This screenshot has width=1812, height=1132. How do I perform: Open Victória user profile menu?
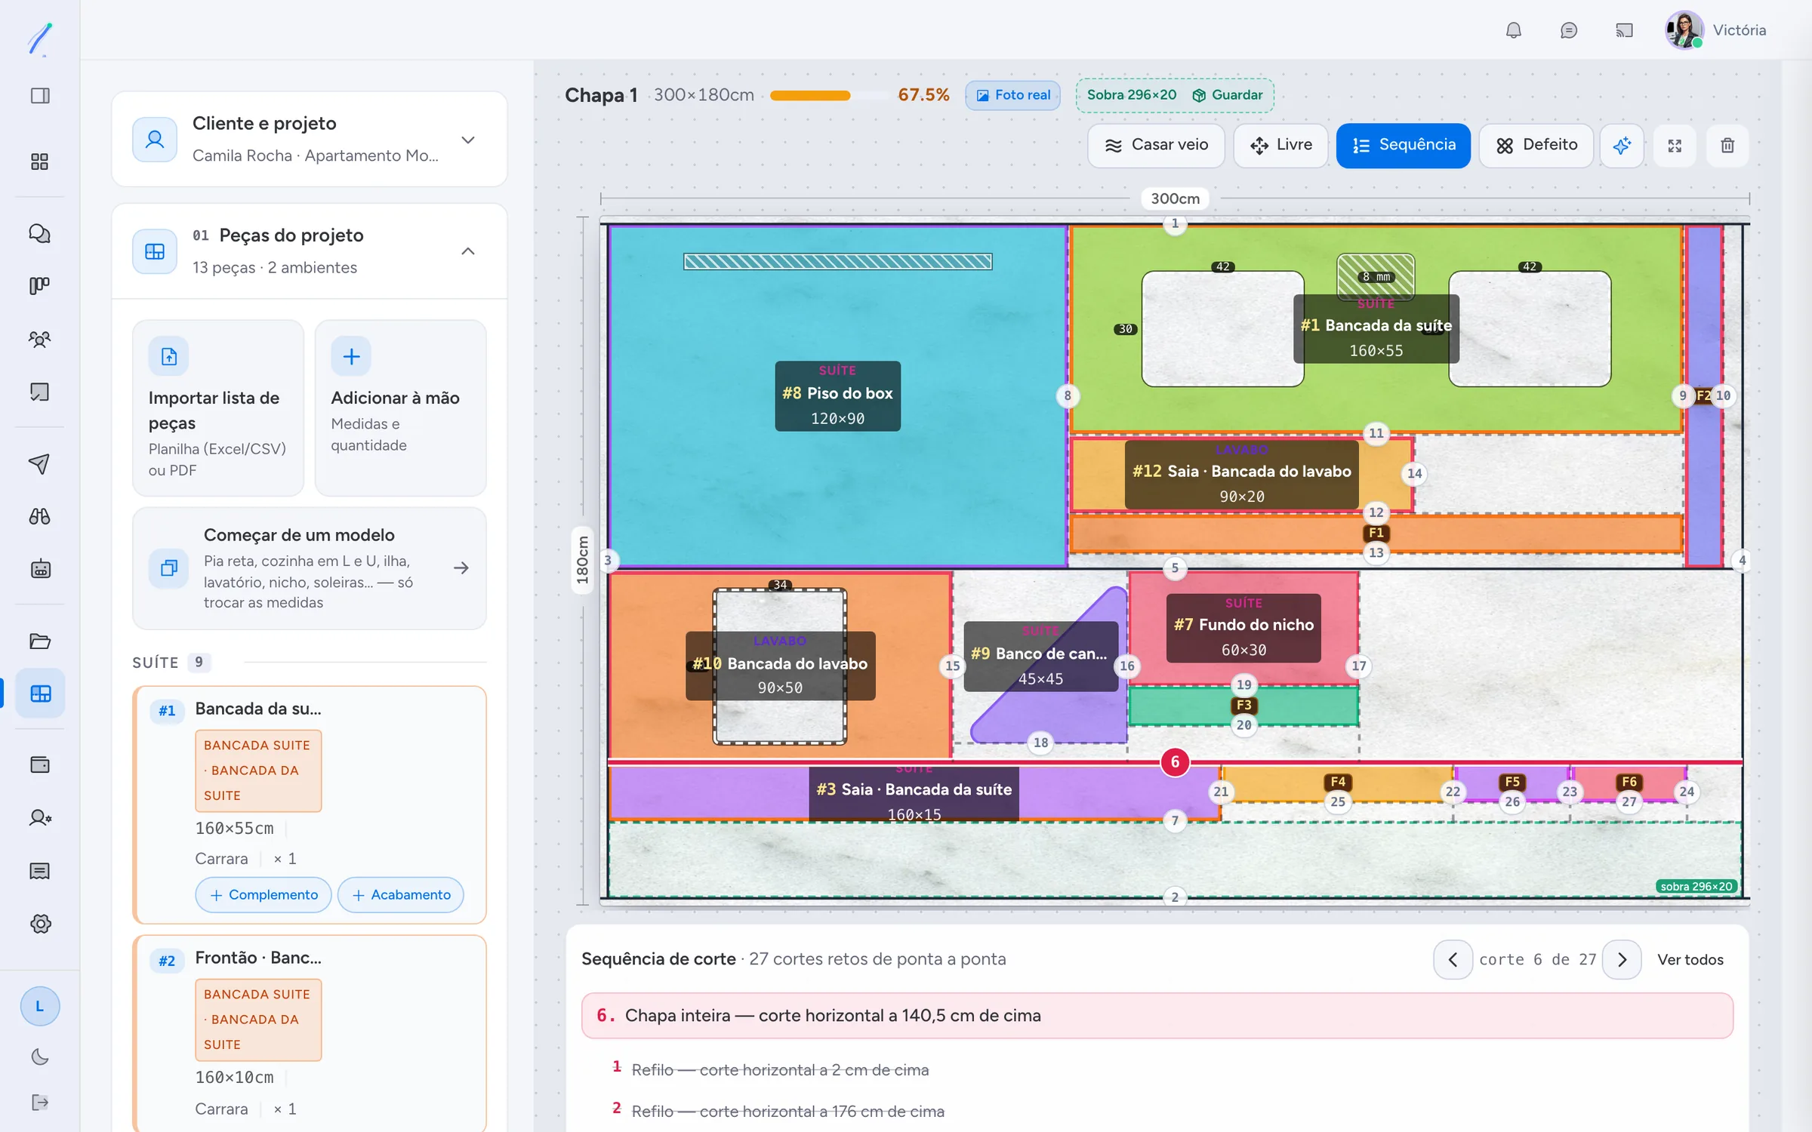[1716, 30]
